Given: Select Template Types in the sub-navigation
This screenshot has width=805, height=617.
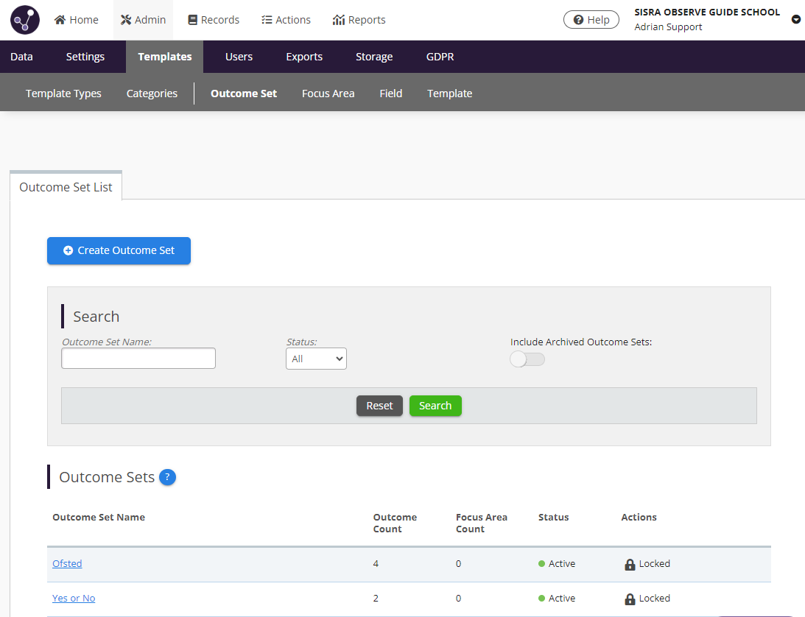Looking at the screenshot, I should [x=63, y=93].
